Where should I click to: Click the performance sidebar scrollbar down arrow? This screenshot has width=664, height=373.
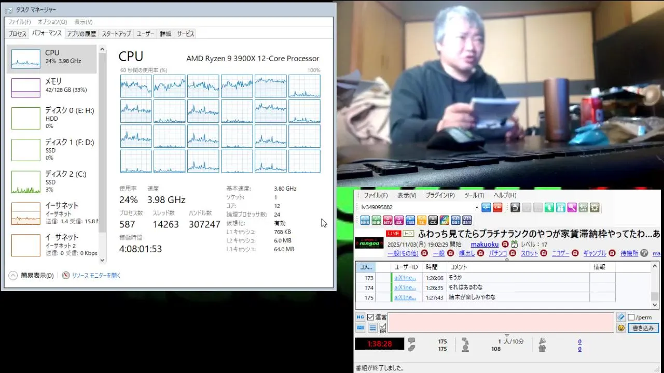point(102,260)
